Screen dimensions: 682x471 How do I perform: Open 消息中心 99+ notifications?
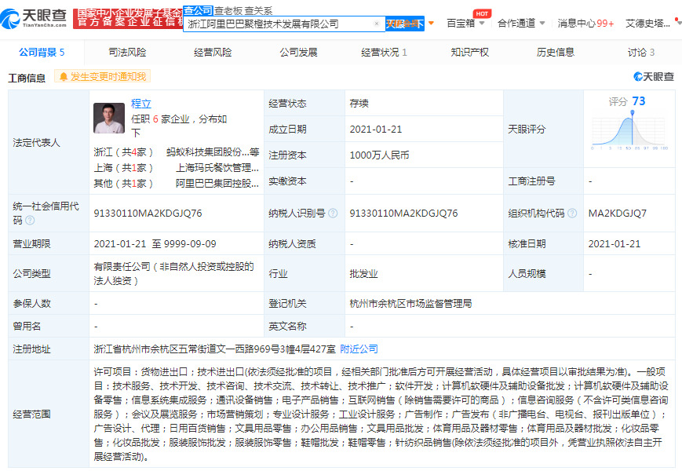pos(585,24)
